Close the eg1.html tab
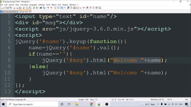The width and height of the screenshot is (191, 107). pyautogui.click(x=30, y=12)
